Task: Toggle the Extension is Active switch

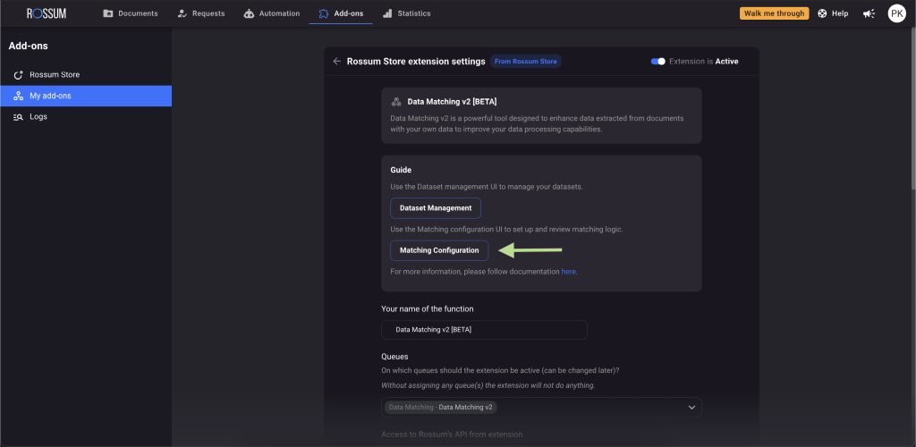Action: [657, 62]
